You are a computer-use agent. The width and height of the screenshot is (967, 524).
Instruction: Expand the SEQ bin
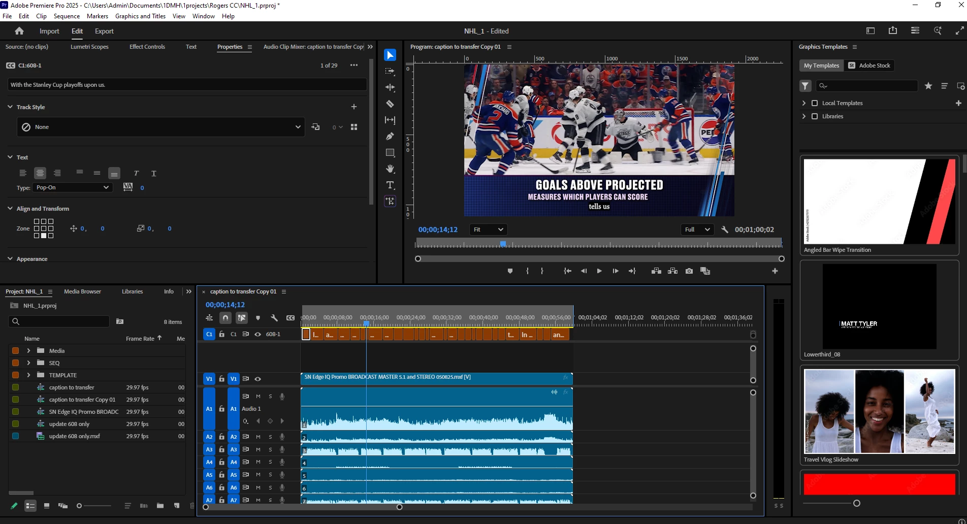pos(28,363)
